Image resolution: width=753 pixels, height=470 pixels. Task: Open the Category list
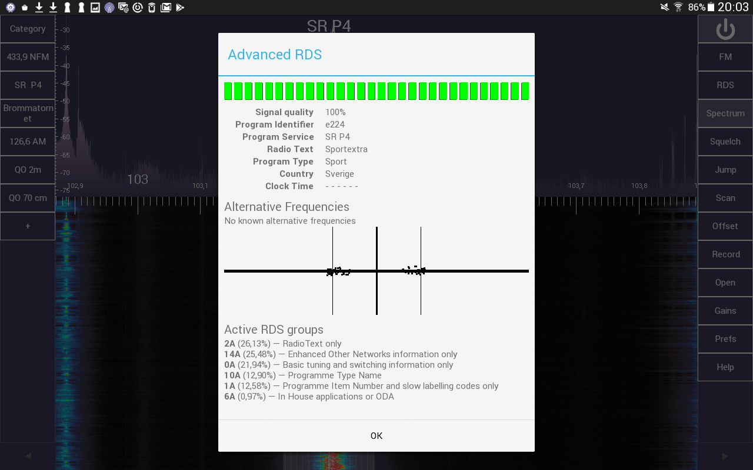click(x=28, y=29)
